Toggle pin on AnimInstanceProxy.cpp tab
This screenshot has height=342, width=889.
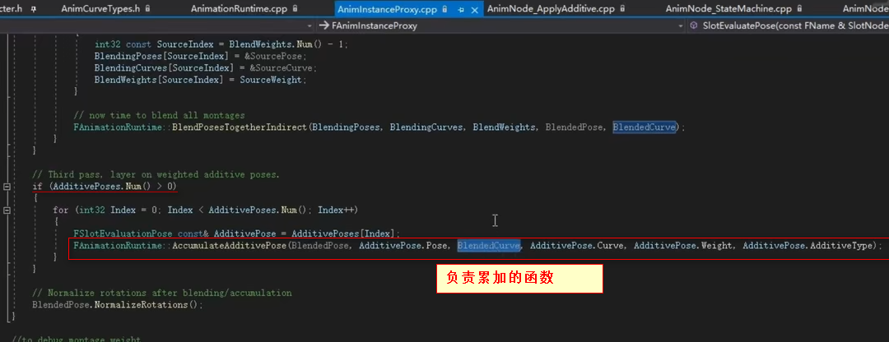[x=461, y=10]
